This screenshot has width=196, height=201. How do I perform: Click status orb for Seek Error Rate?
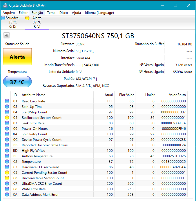point(7,123)
